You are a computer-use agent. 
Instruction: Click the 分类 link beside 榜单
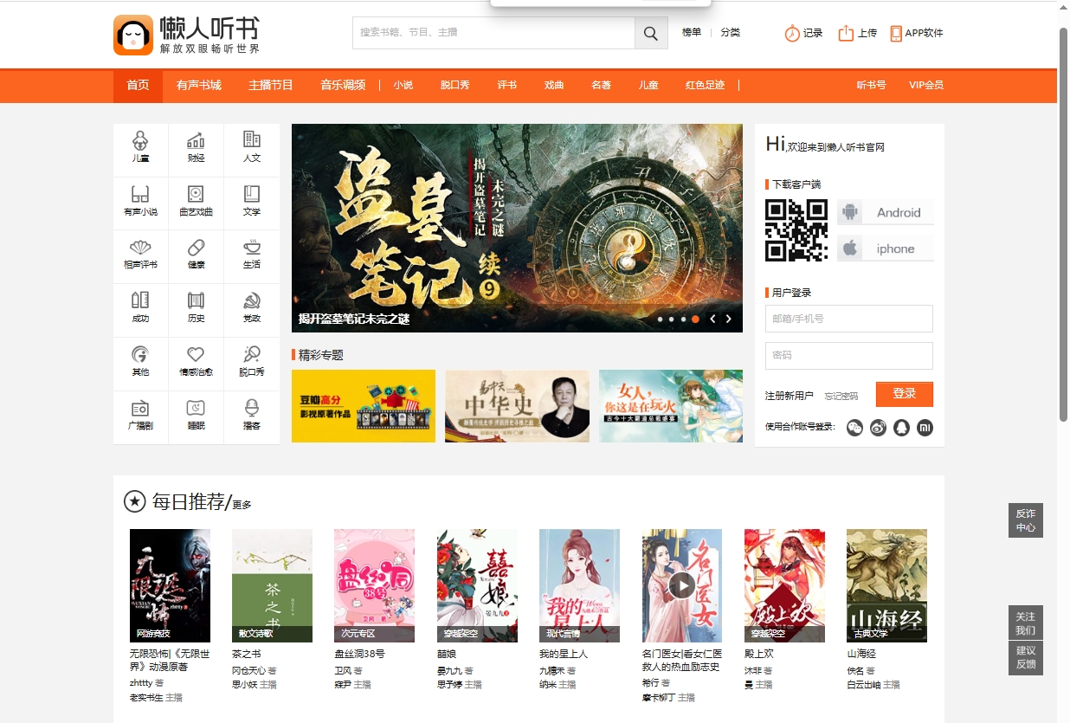point(731,33)
